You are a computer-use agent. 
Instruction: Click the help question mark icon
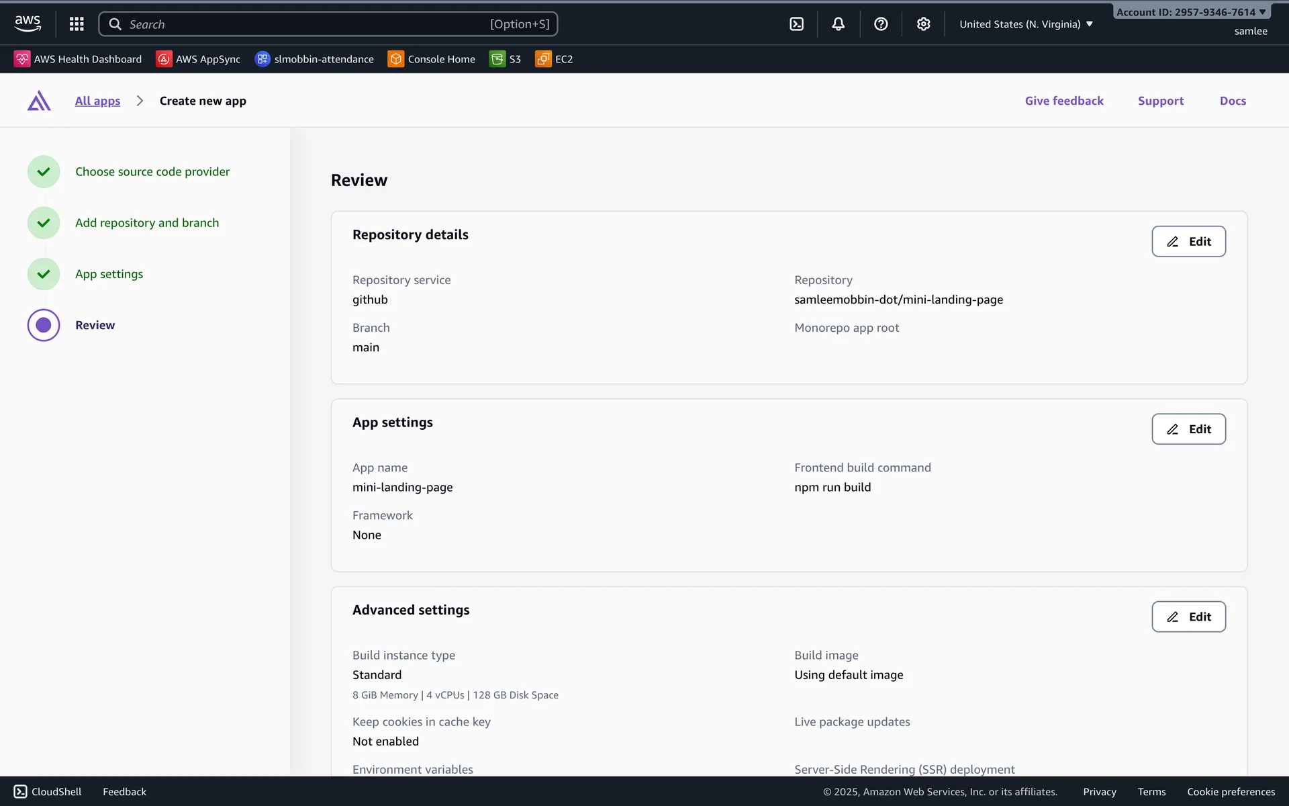(881, 24)
